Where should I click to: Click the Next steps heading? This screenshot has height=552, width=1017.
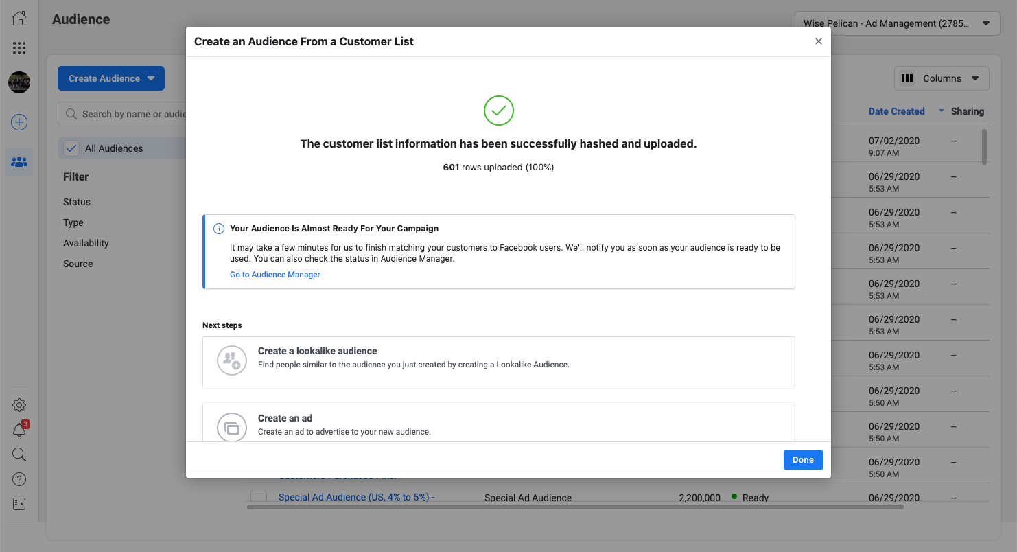click(222, 325)
